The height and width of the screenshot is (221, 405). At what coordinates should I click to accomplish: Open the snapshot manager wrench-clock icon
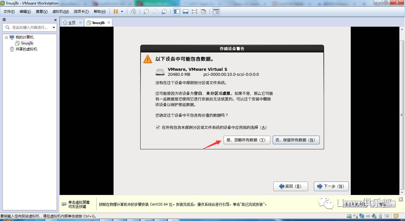pyautogui.click(x=164, y=12)
